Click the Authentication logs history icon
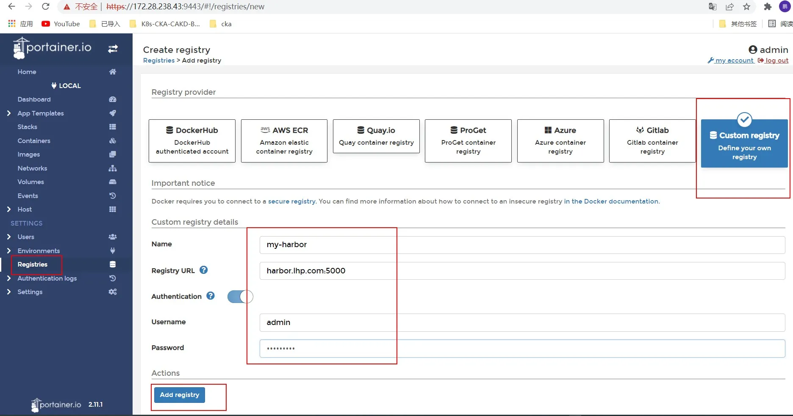Image resolution: width=793 pixels, height=416 pixels. (113, 278)
